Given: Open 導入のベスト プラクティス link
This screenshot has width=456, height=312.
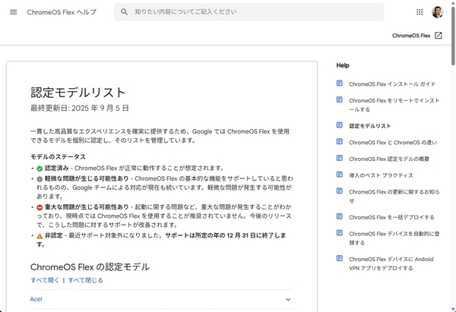Looking at the screenshot, I should [x=381, y=175].
